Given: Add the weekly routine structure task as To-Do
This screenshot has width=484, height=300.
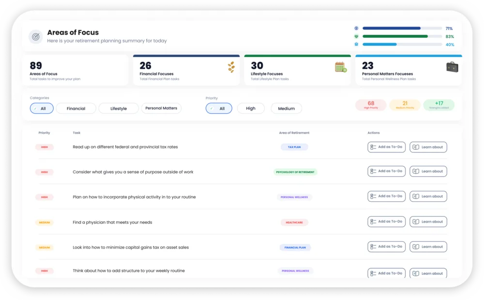Looking at the screenshot, I should (386, 273).
